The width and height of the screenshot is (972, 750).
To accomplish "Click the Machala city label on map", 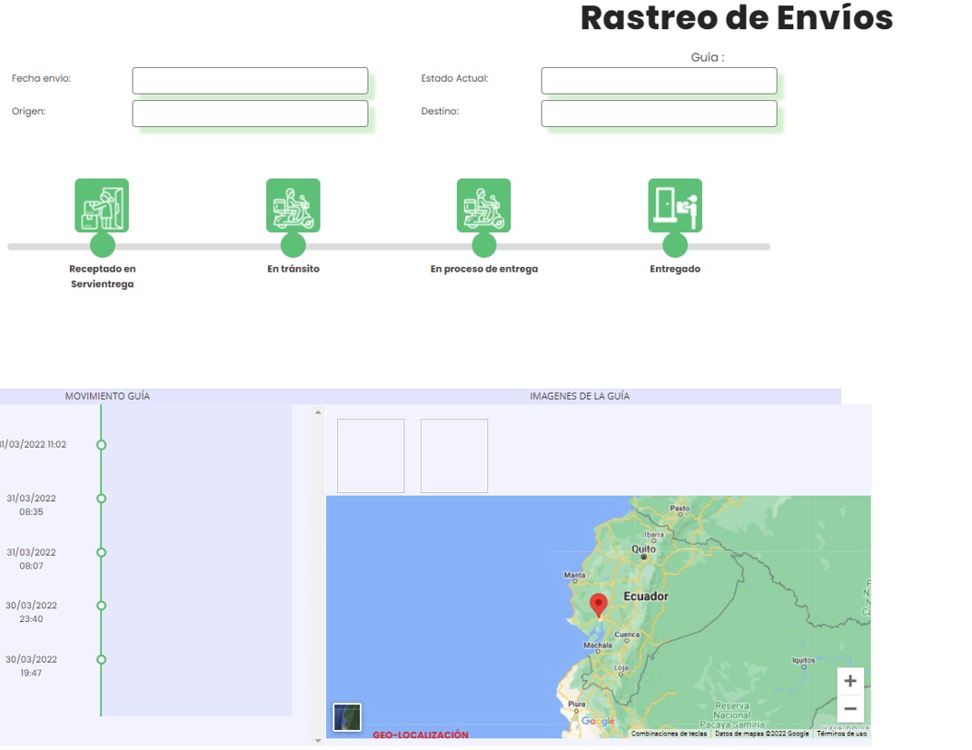I will [x=598, y=646].
